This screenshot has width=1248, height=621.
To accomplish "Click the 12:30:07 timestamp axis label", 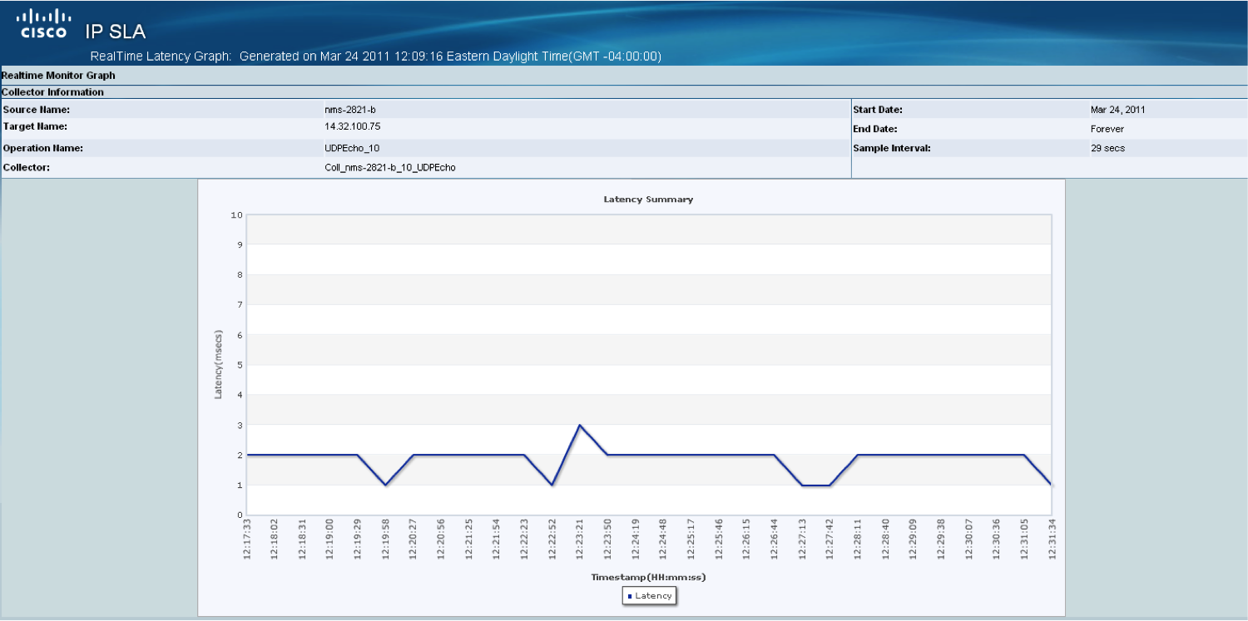I will pyautogui.click(x=969, y=539).
